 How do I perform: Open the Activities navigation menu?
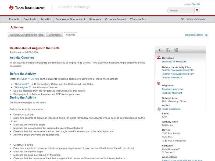tap(46, 19)
